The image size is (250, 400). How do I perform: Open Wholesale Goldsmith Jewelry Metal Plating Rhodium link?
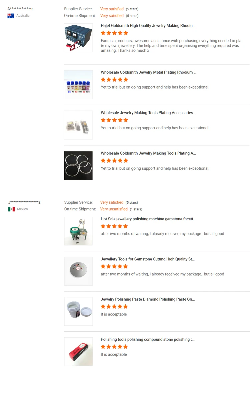[149, 72]
